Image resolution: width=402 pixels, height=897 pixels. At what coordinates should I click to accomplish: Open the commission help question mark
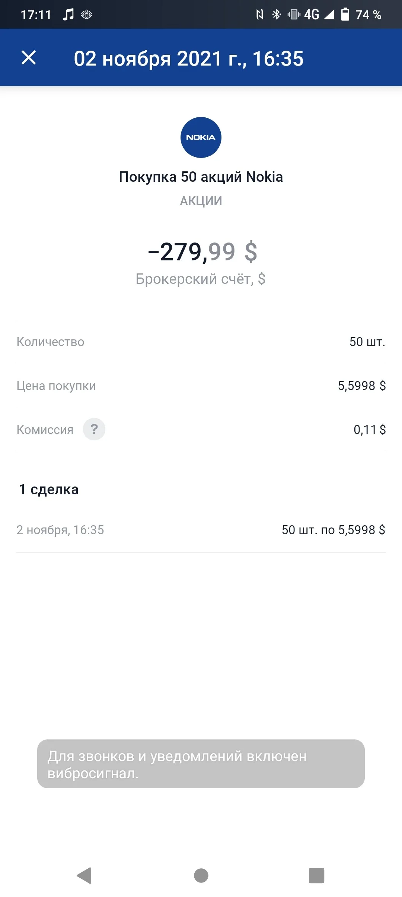94,429
